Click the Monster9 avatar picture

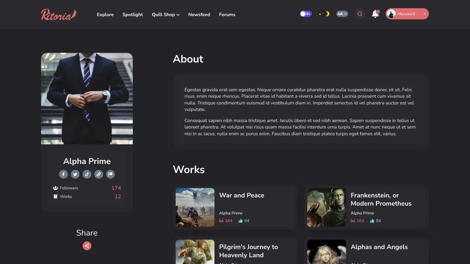[x=391, y=14]
